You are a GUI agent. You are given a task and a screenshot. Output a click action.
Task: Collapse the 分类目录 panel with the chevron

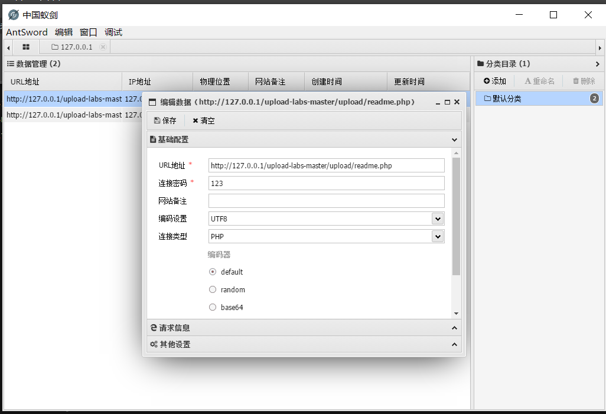(598, 64)
